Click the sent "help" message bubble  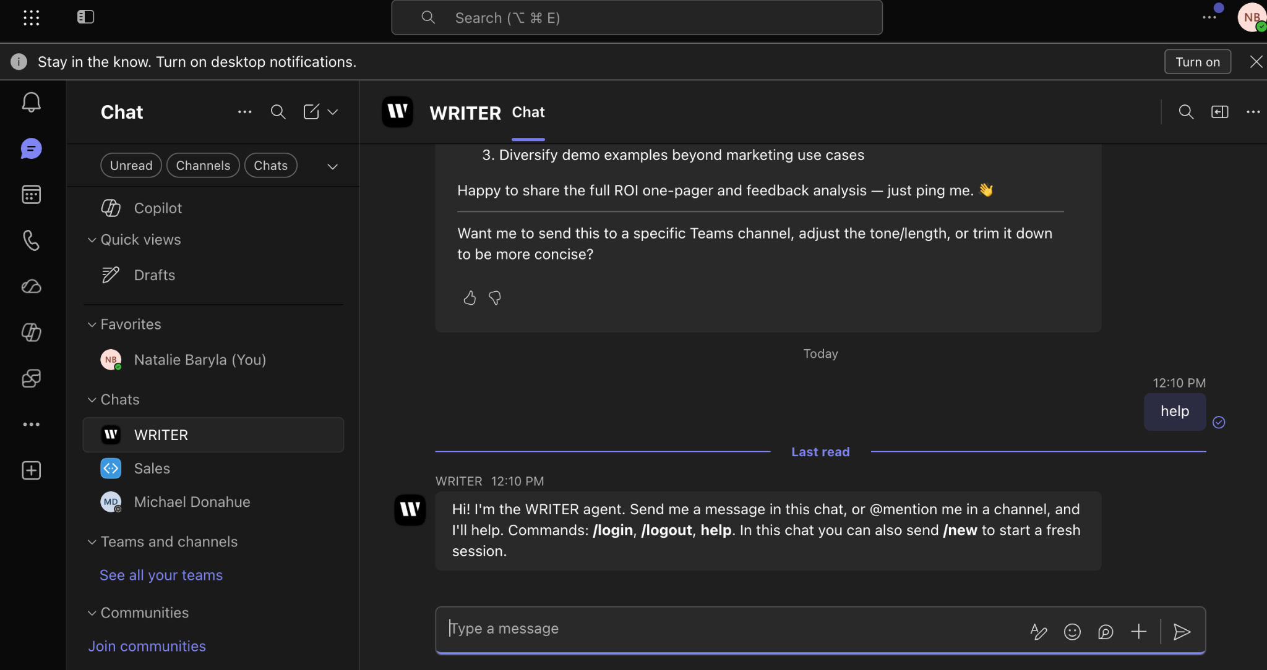tap(1175, 412)
